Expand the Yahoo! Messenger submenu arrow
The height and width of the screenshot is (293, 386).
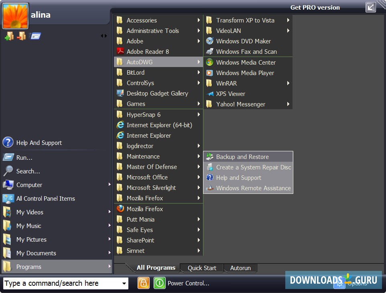pyautogui.click(x=288, y=104)
